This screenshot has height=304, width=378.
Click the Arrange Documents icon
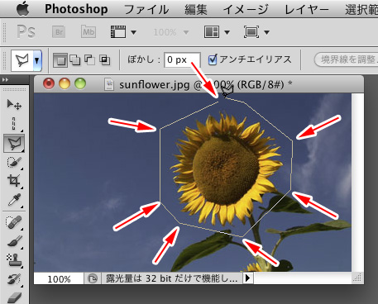click(x=212, y=32)
